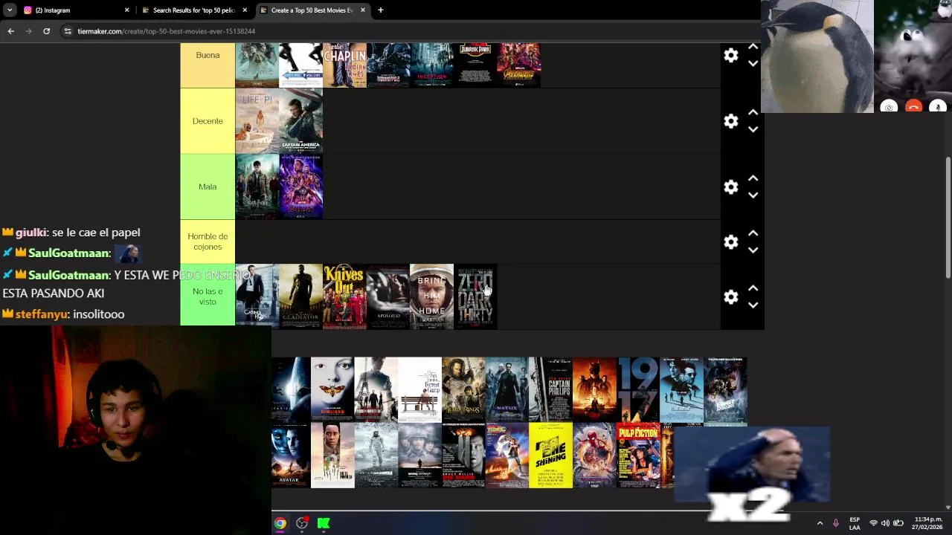Image resolution: width=952 pixels, height=535 pixels.
Task: End the video call with red hang-up button
Action: (x=913, y=107)
